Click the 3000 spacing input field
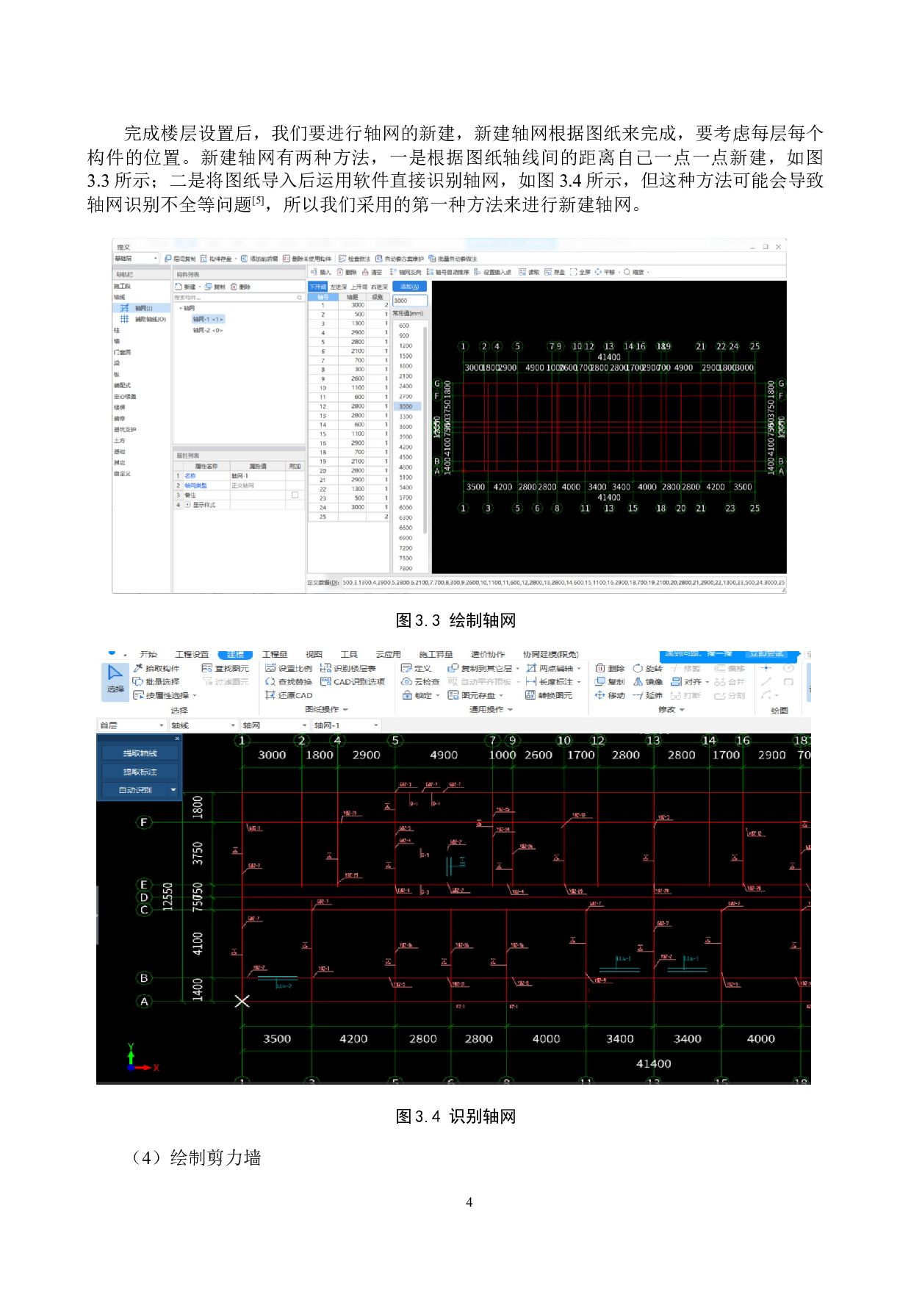Image resolution: width=911 pixels, height=1289 pixels. [409, 301]
